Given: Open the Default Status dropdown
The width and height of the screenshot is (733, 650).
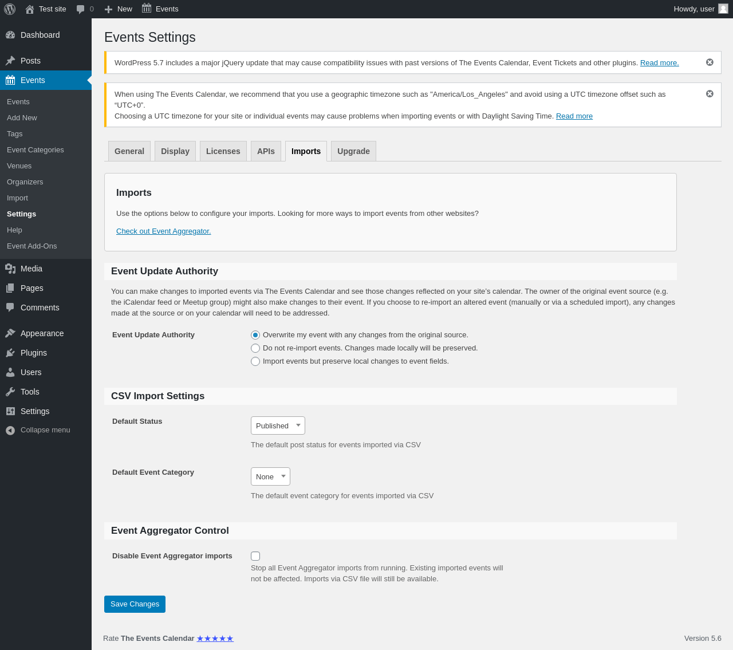Looking at the screenshot, I should point(278,426).
